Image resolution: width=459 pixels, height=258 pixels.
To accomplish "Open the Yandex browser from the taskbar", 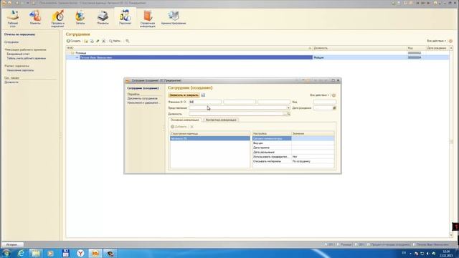I will 80,253.
